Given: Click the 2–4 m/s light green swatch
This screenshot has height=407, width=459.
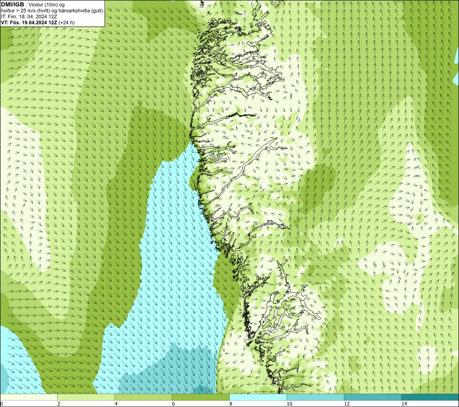Looking at the screenshot, I should [86, 397].
